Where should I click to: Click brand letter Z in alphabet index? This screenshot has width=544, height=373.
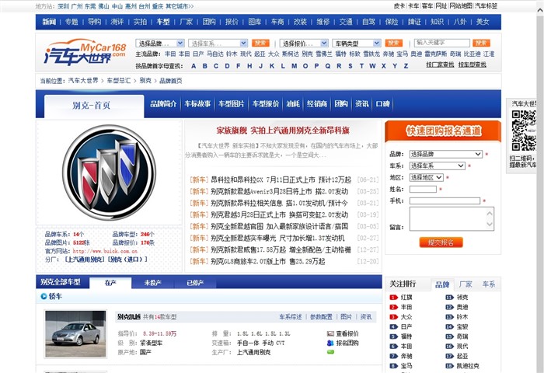[x=406, y=66]
